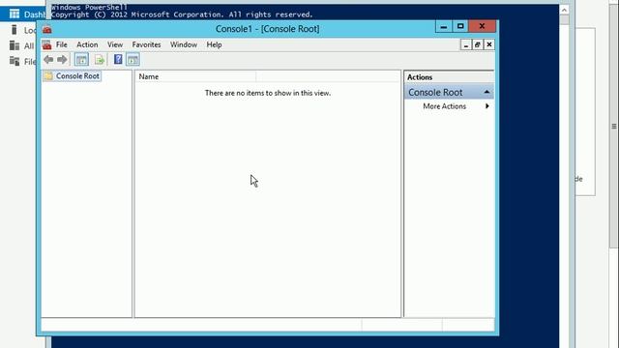Toggle Show/Hide Action Pane toolbar icon
619x348 pixels.
(x=133, y=60)
